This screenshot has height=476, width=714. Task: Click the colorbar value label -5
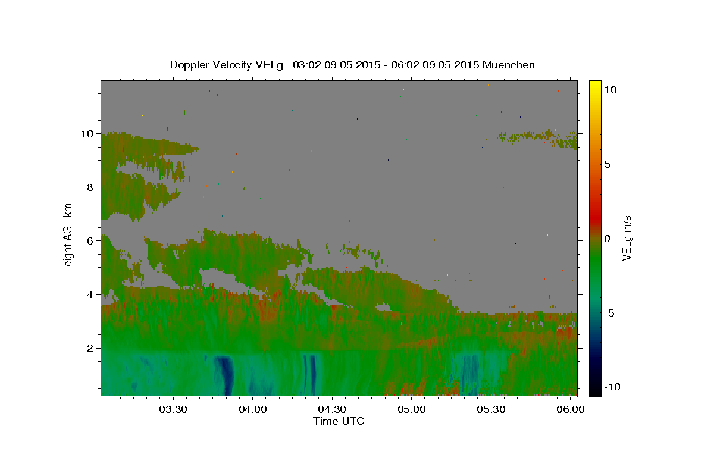(610, 313)
